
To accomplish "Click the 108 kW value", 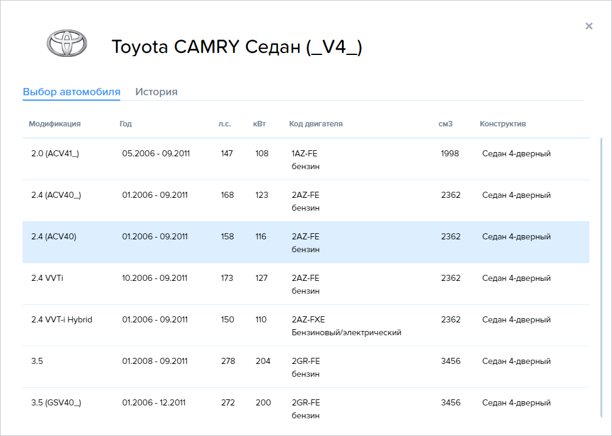I will pos(262,153).
